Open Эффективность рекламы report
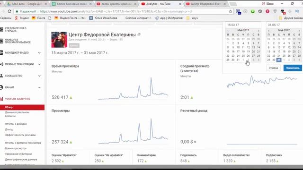Image resolution: width=303 pixels, height=170 pixels. click(x=20, y=135)
